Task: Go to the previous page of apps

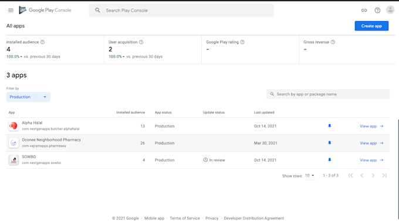Action: coord(362,175)
